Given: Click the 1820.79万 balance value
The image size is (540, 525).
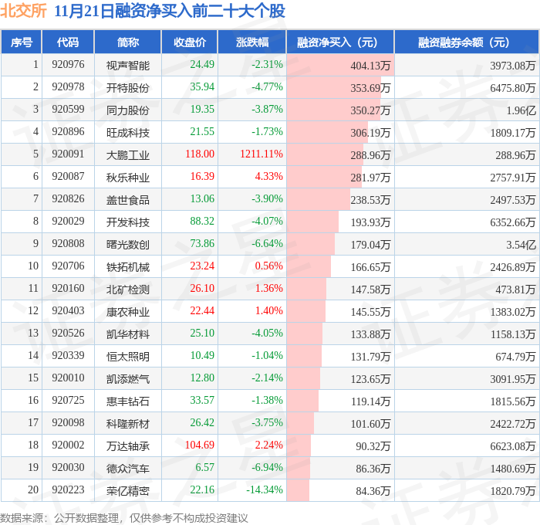Looking at the screenshot, I should coord(513,491).
